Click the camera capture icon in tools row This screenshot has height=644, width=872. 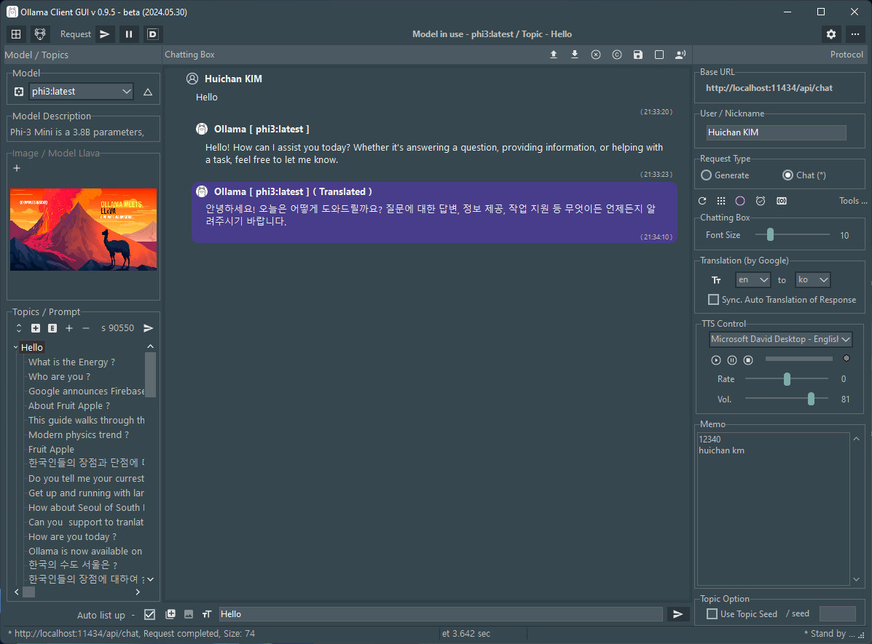tap(782, 201)
